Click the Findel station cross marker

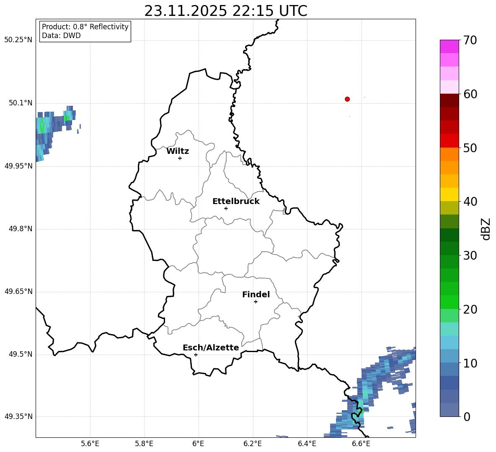pyautogui.click(x=256, y=302)
